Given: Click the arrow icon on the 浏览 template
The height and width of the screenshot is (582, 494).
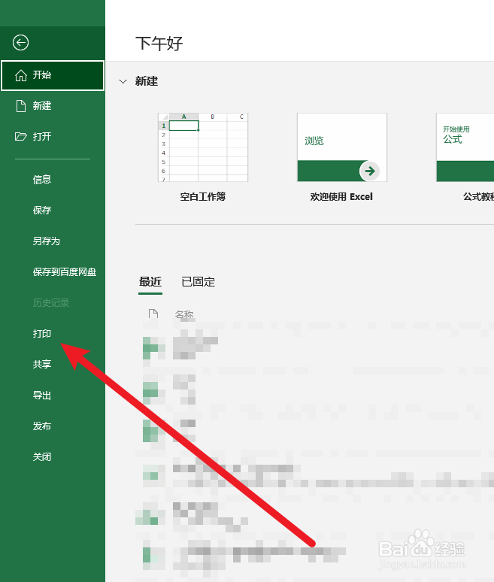Looking at the screenshot, I should pos(369,171).
